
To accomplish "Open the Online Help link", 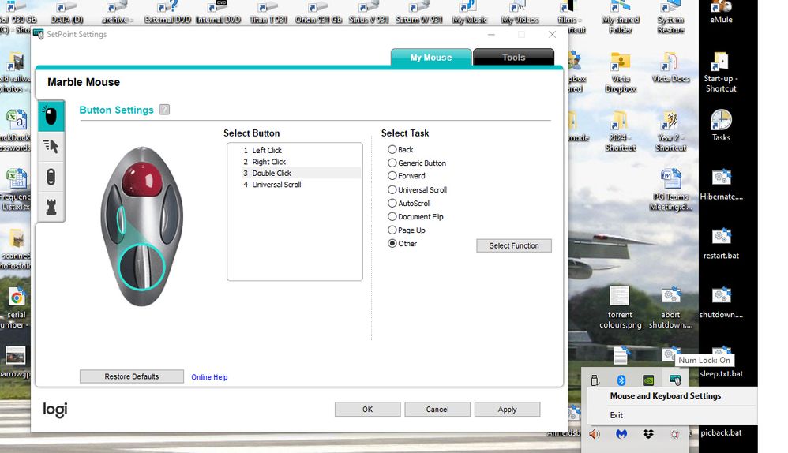I will tap(209, 377).
